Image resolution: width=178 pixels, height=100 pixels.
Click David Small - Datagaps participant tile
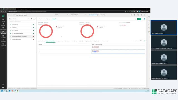(x=164, y=72)
